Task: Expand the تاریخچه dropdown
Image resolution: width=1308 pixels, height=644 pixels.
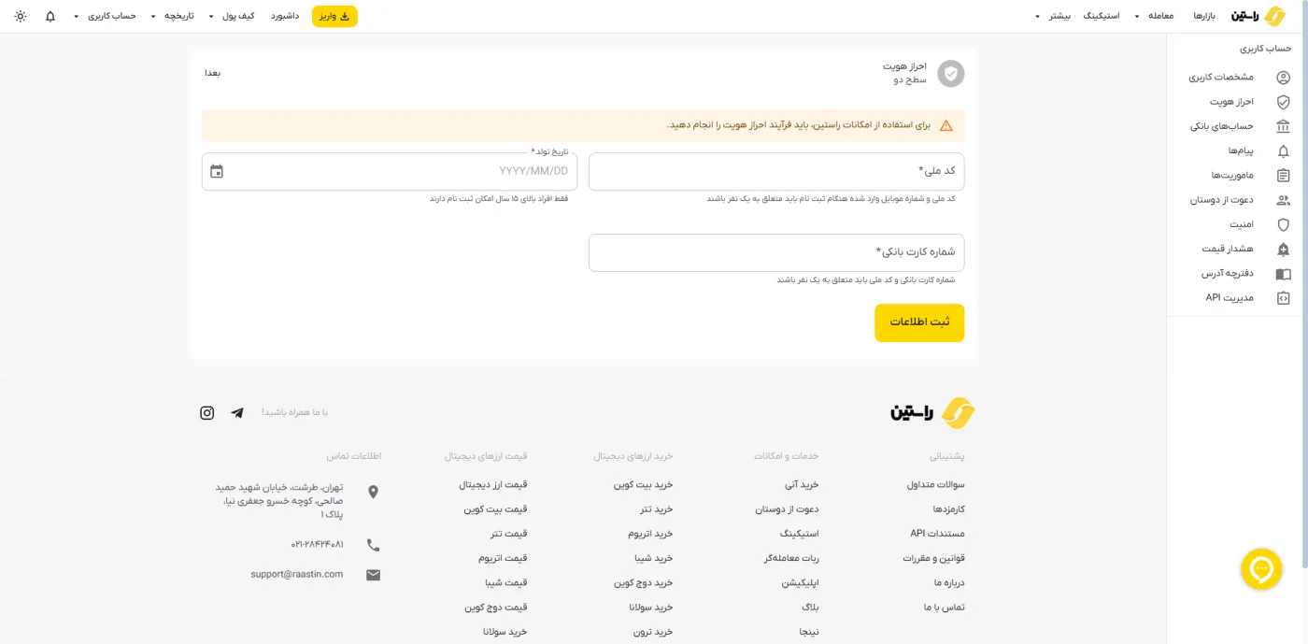Action: 173,16
